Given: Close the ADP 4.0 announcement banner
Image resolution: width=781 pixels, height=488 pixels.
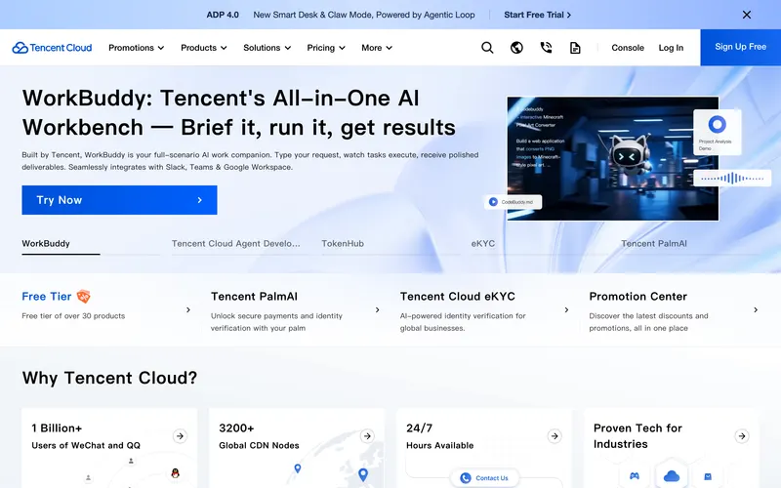Looking at the screenshot, I should 747,15.
